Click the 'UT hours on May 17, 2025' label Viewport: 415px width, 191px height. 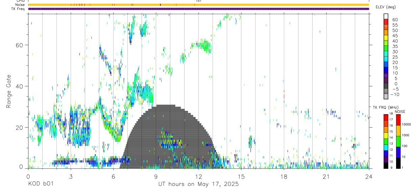[198, 184]
